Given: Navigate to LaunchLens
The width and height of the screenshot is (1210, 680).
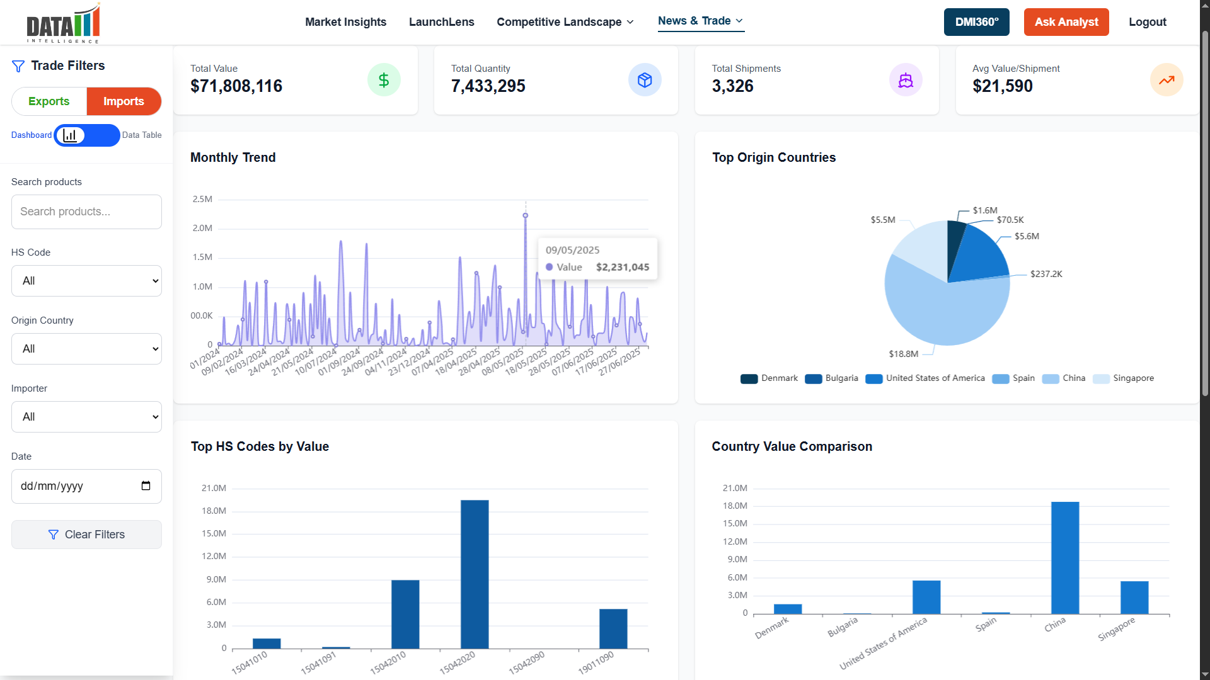Looking at the screenshot, I should [441, 22].
